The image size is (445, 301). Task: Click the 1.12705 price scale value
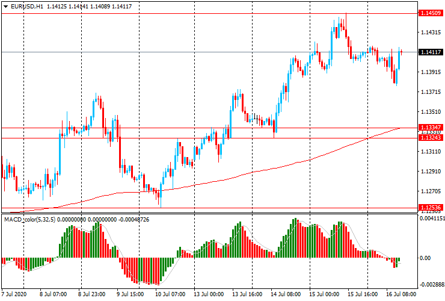coord(431,191)
